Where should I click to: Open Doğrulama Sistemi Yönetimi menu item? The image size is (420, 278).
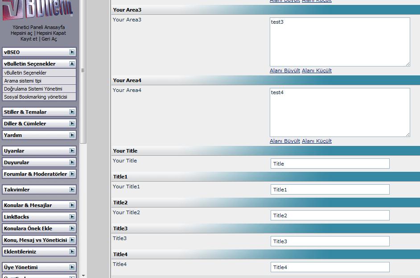pos(33,89)
